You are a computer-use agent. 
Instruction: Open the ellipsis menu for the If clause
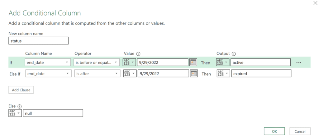click(299, 63)
